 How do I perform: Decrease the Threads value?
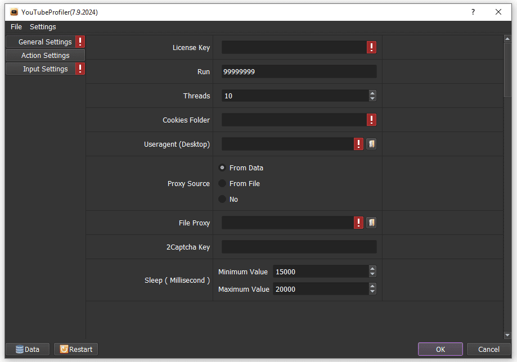[x=372, y=98]
